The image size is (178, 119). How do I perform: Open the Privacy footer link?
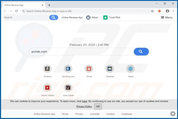(x=79, y=114)
